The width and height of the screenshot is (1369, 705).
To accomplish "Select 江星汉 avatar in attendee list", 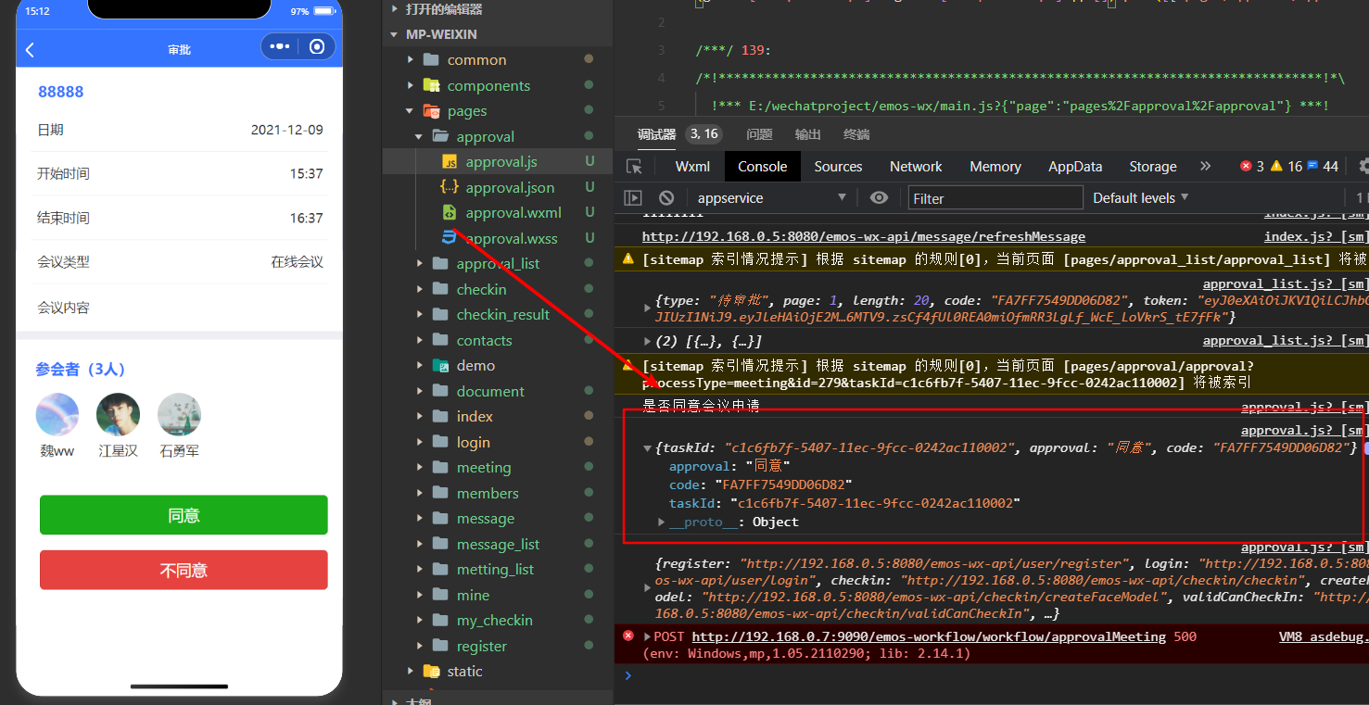I will 119,414.
